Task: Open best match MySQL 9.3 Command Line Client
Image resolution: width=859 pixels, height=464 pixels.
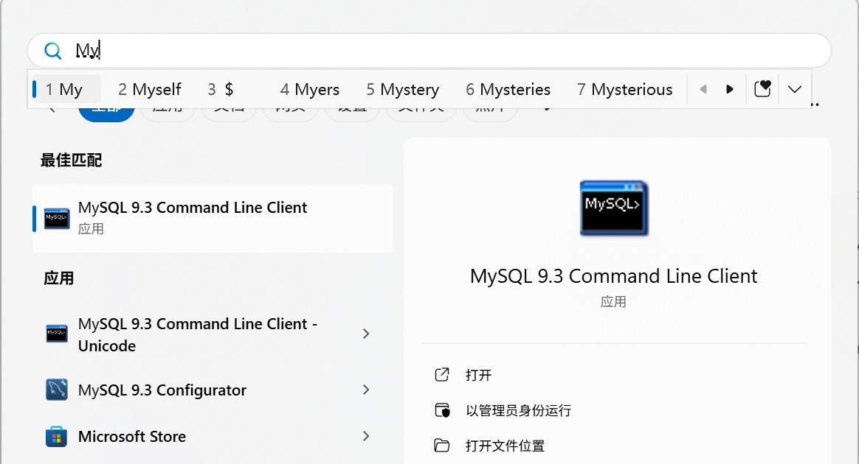Action: click(x=213, y=218)
